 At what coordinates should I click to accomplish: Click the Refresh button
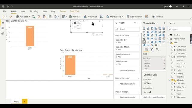(x=75, y=17)
